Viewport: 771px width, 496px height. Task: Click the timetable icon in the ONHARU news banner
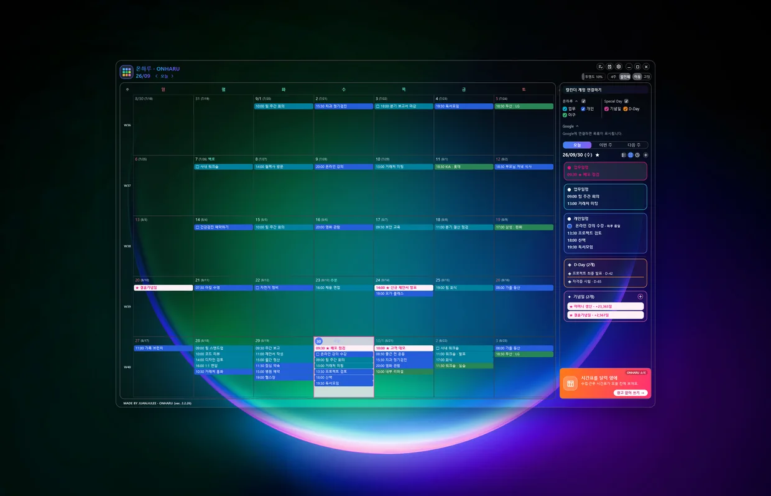point(570,384)
